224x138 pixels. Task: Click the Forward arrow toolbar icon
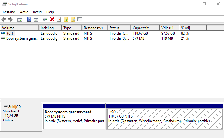(10, 19)
